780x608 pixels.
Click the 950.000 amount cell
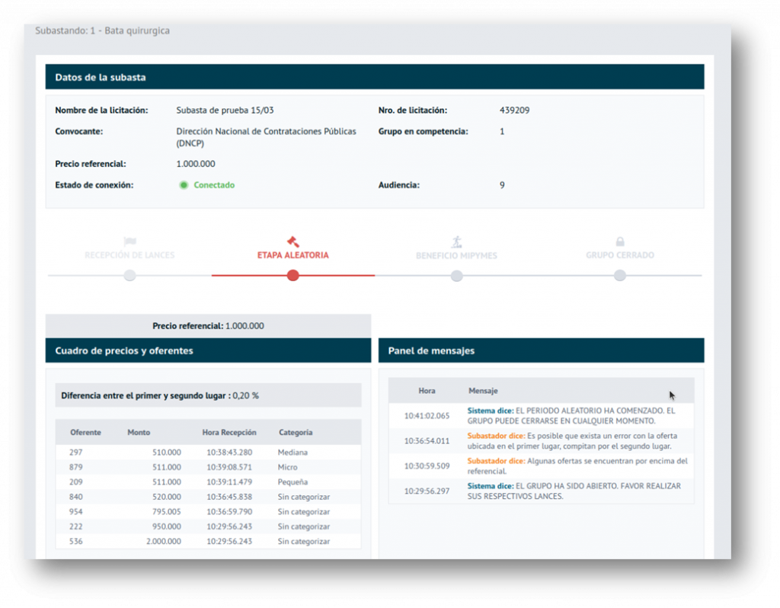click(x=167, y=526)
